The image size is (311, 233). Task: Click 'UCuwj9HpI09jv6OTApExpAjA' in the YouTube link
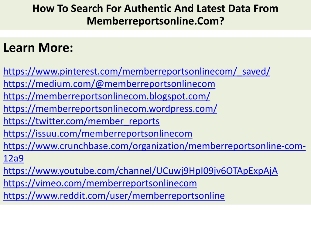[217, 171]
